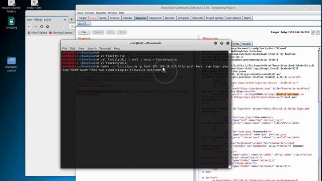Open the Intruder menu in the menu bar

pyautogui.click(x=90, y=13)
